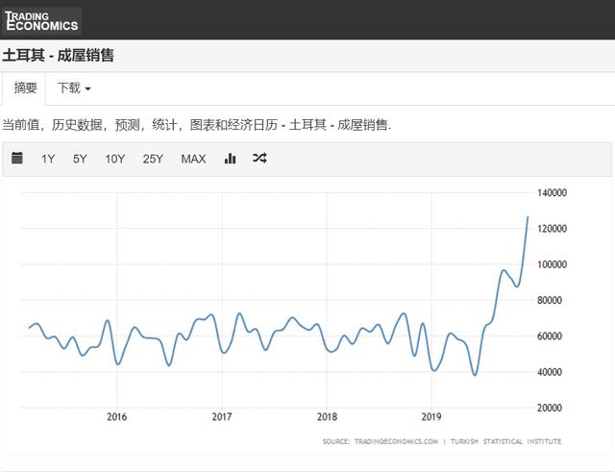Viewport: 615px width, 472px height.
Task: Expand the 下载 dropdown menu
Action: coord(74,88)
